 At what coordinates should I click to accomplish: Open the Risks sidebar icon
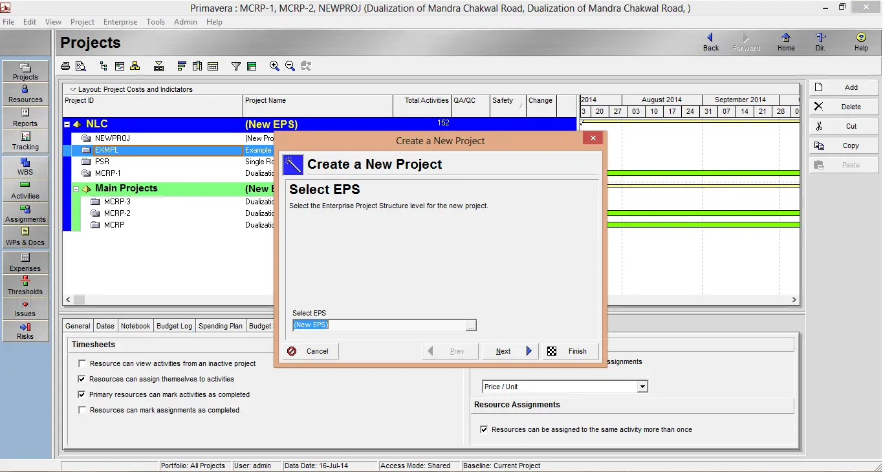25,331
